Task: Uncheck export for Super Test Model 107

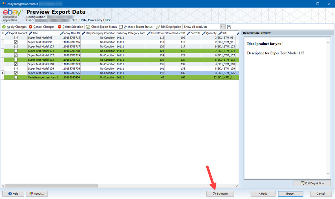Action: 16,55
